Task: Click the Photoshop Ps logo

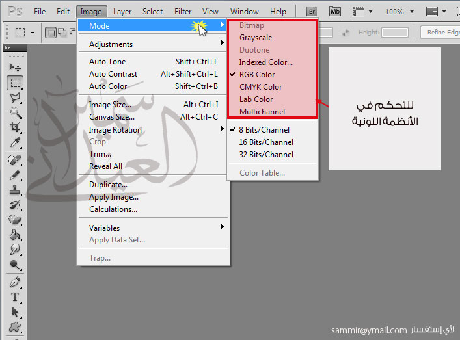Action: (x=15, y=12)
